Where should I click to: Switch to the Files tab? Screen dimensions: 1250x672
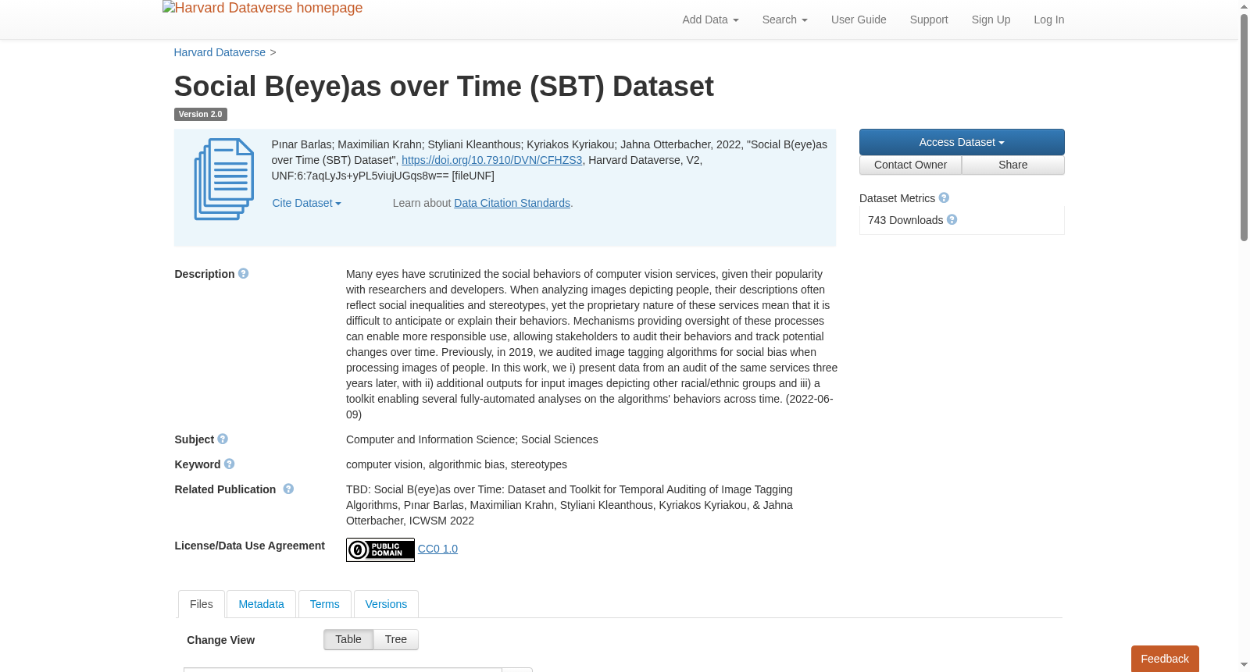[202, 604]
